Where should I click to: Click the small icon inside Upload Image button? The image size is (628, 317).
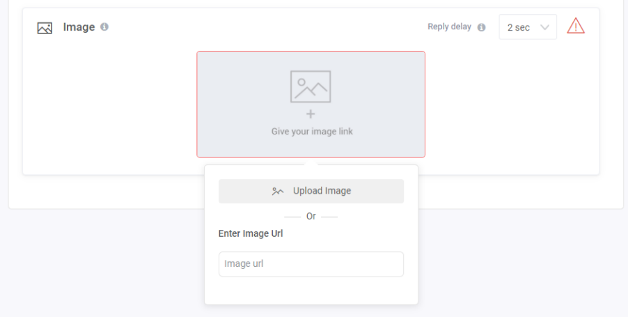tap(278, 191)
